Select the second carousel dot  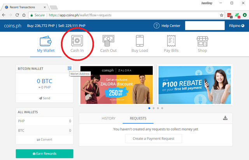coord(154,108)
